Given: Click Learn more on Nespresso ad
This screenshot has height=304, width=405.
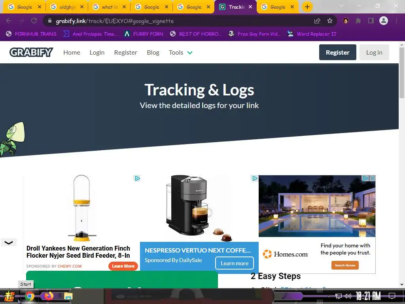Looking at the screenshot, I should [x=234, y=263].
